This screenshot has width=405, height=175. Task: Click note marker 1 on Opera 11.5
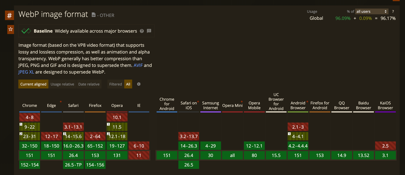click(x=108, y=124)
